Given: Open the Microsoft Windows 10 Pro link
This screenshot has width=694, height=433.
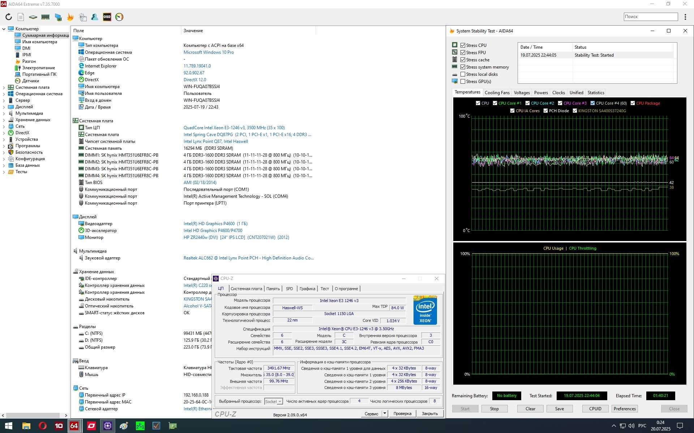Looking at the screenshot, I should click(x=209, y=52).
